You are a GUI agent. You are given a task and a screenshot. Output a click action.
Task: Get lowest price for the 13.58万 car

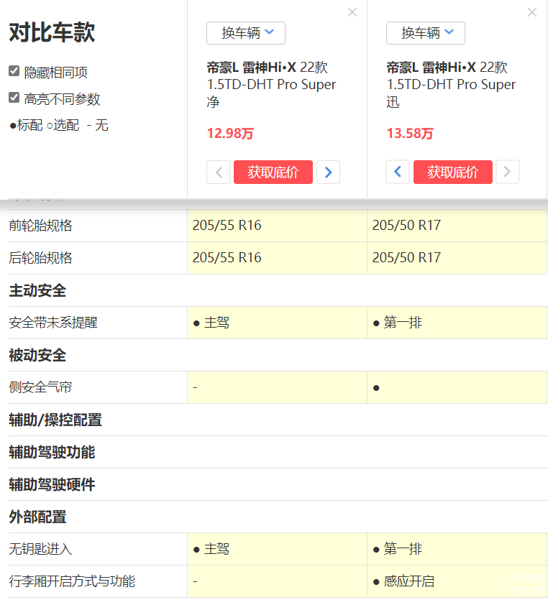[453, 172]
